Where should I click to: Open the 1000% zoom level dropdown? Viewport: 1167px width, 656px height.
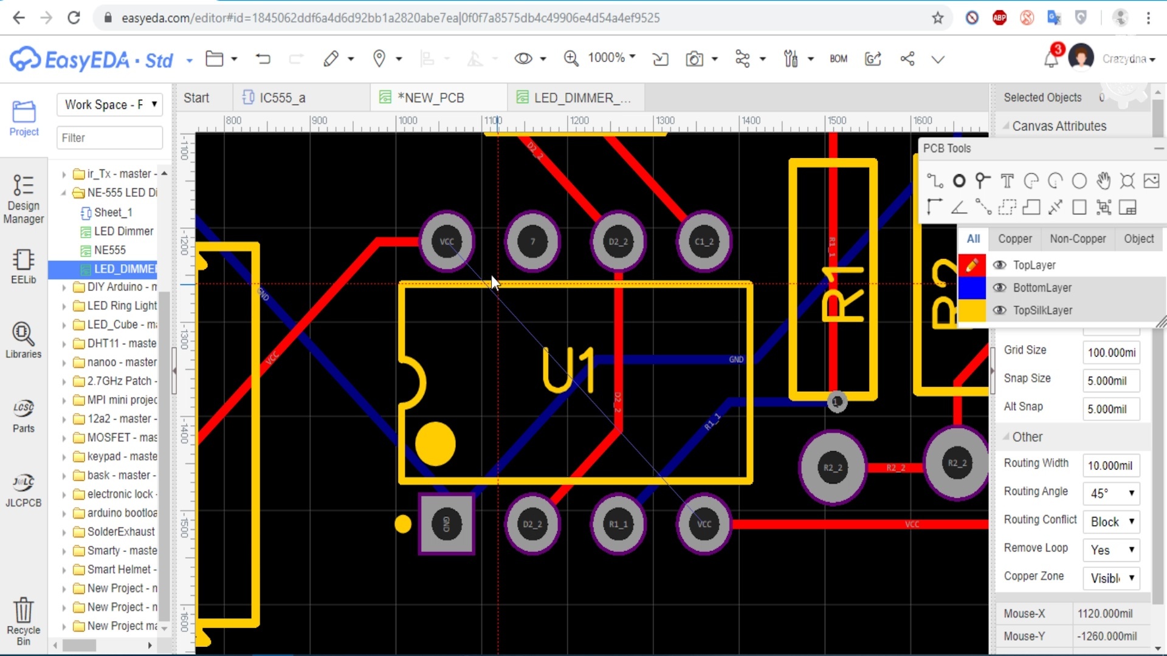pos(611,58)
